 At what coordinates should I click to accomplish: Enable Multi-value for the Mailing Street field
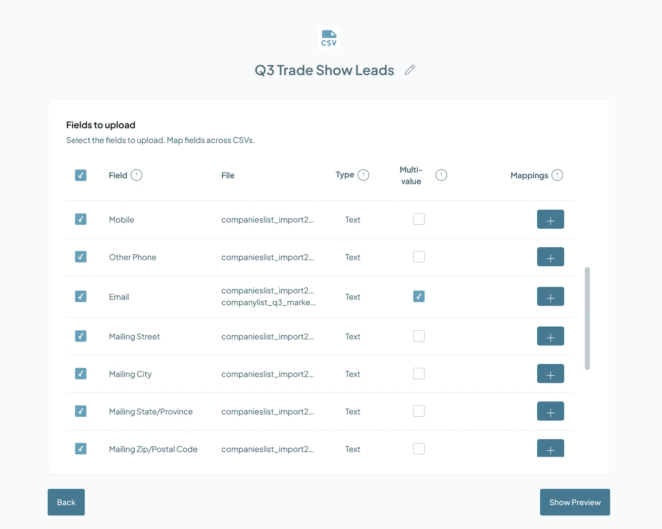pyautogui.click(x=419, y=336)
